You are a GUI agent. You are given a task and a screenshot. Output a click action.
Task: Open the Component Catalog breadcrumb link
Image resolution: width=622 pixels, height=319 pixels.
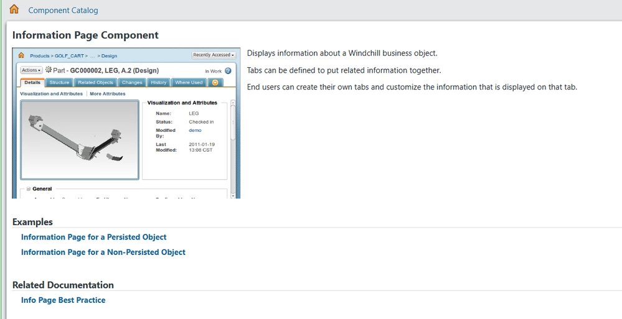click(63, 11)
